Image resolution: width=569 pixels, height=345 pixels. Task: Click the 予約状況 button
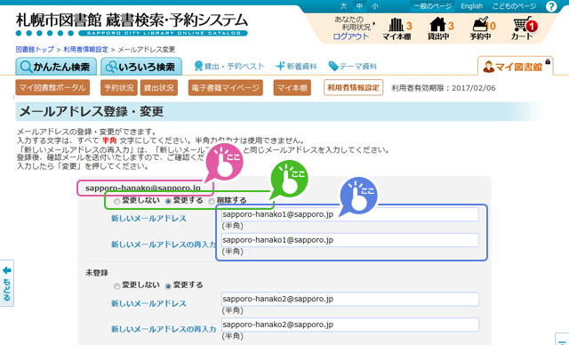pyautogui.click(x=119, y=88)
